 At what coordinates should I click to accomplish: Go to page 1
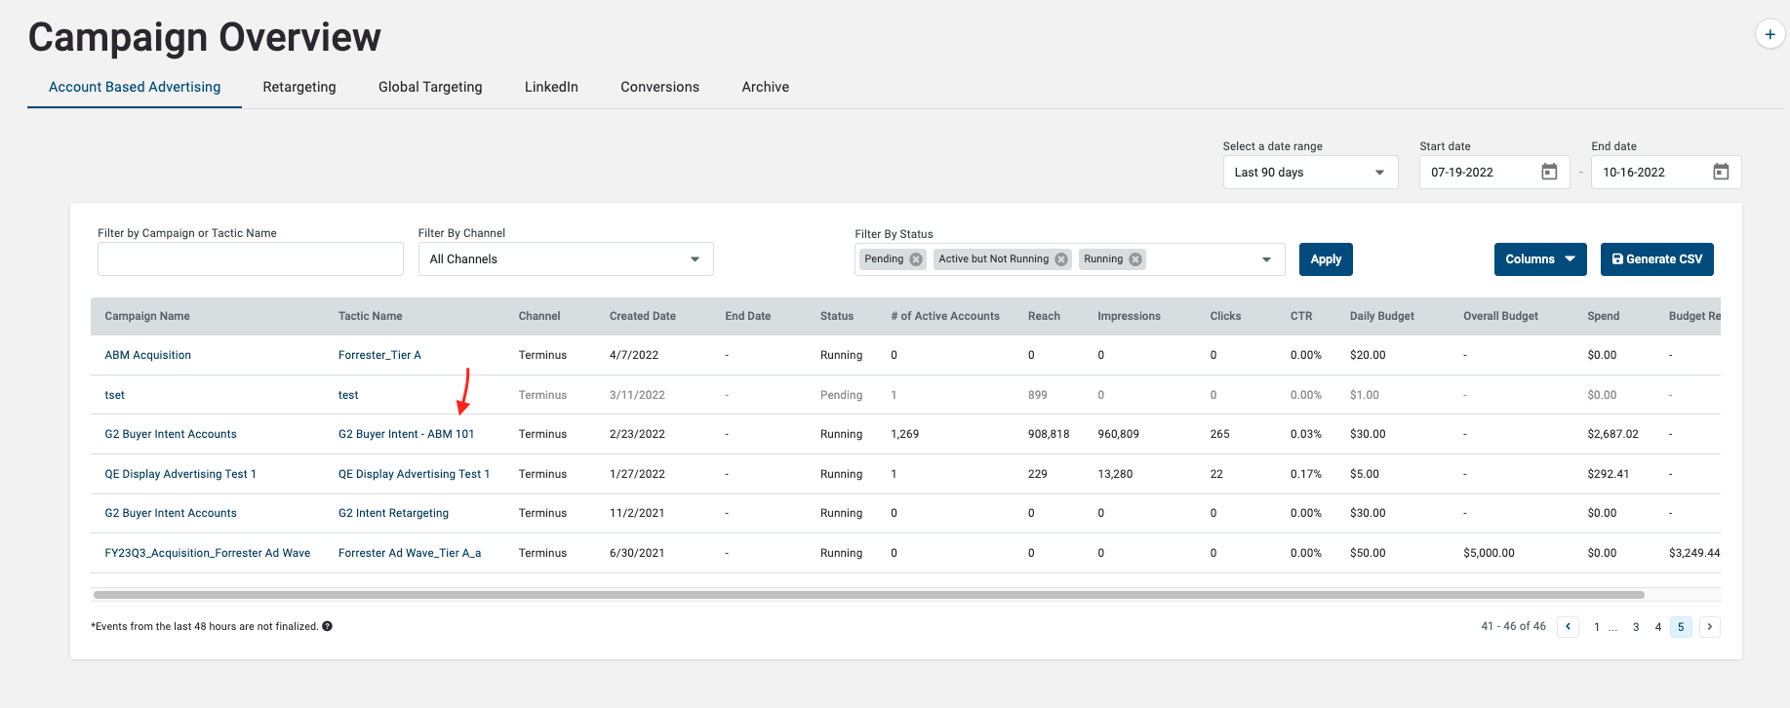[x=1597, y=627]
